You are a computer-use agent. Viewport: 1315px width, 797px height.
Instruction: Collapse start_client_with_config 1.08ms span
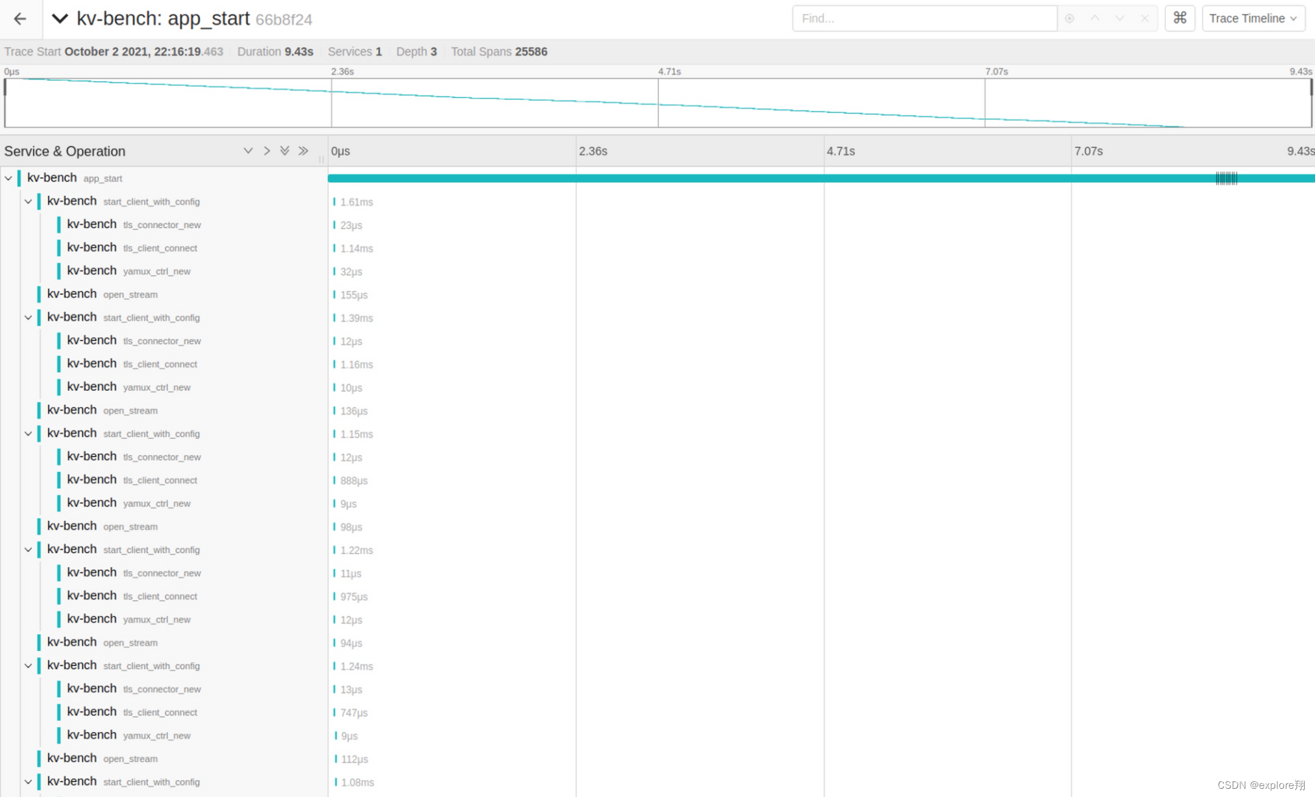[28, 782]
